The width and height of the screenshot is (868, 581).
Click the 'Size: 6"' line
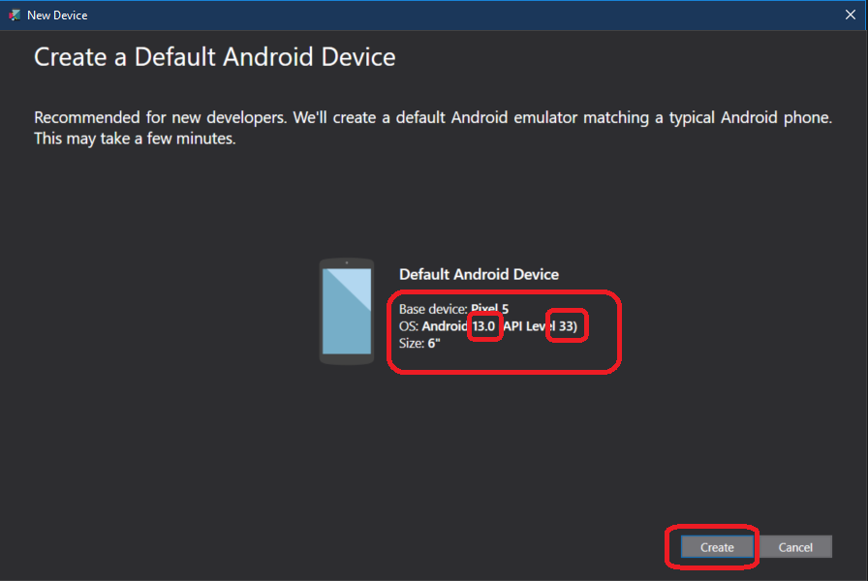(419, 343)
